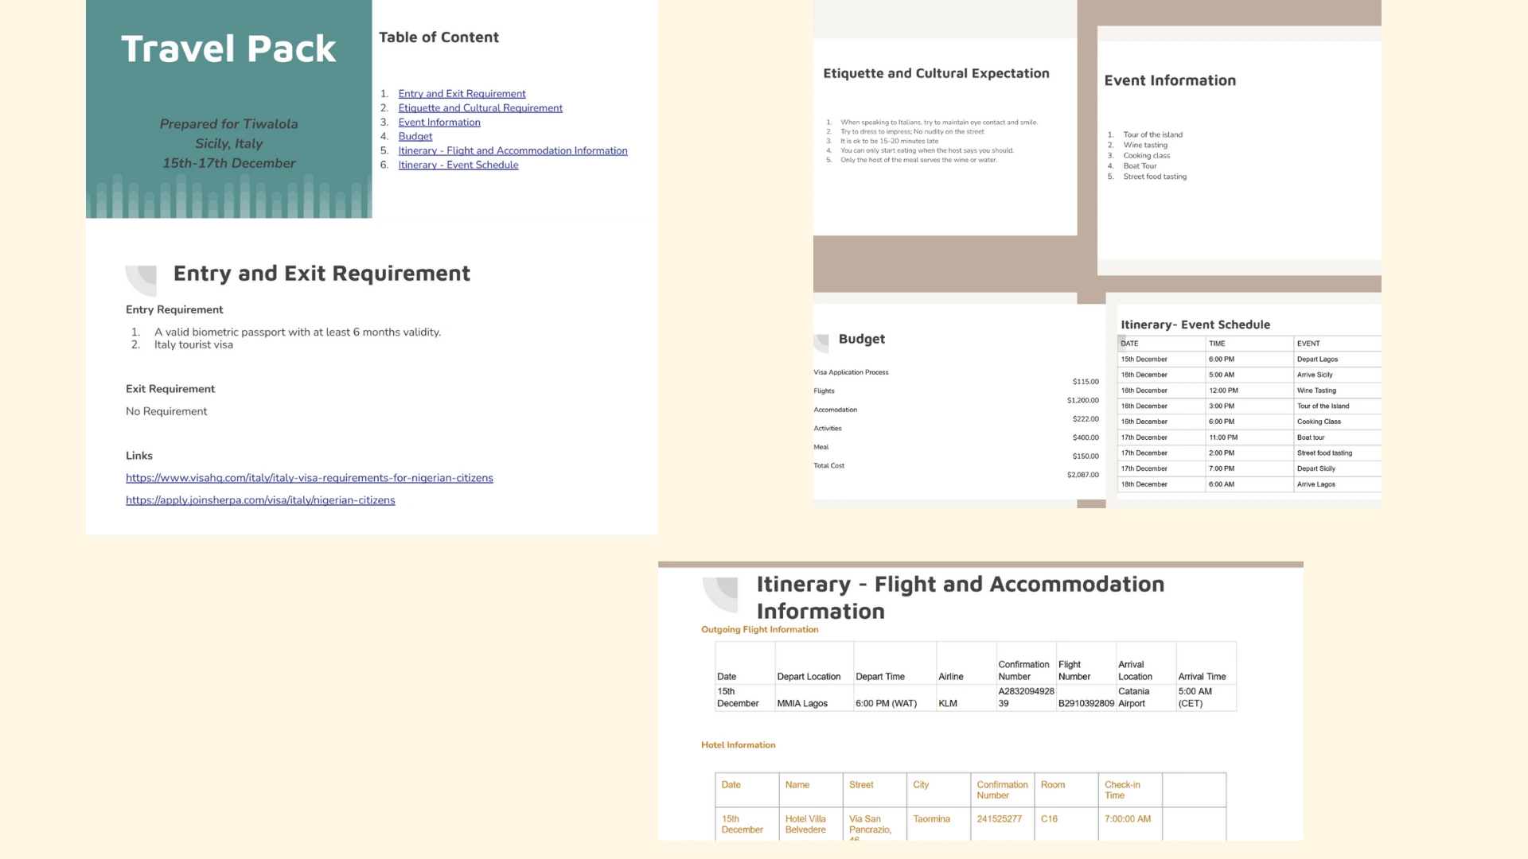Viewport: 1528px width, 859px height.
Task: Click the Depart Lagos event cell
Action: [x=1317, y=360]
